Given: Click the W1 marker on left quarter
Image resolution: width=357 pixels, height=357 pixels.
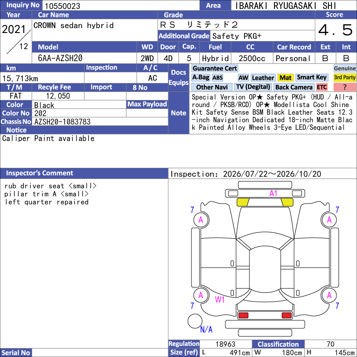Looking at the screenshot, I should pyautogui.click(x=220, y=299).
